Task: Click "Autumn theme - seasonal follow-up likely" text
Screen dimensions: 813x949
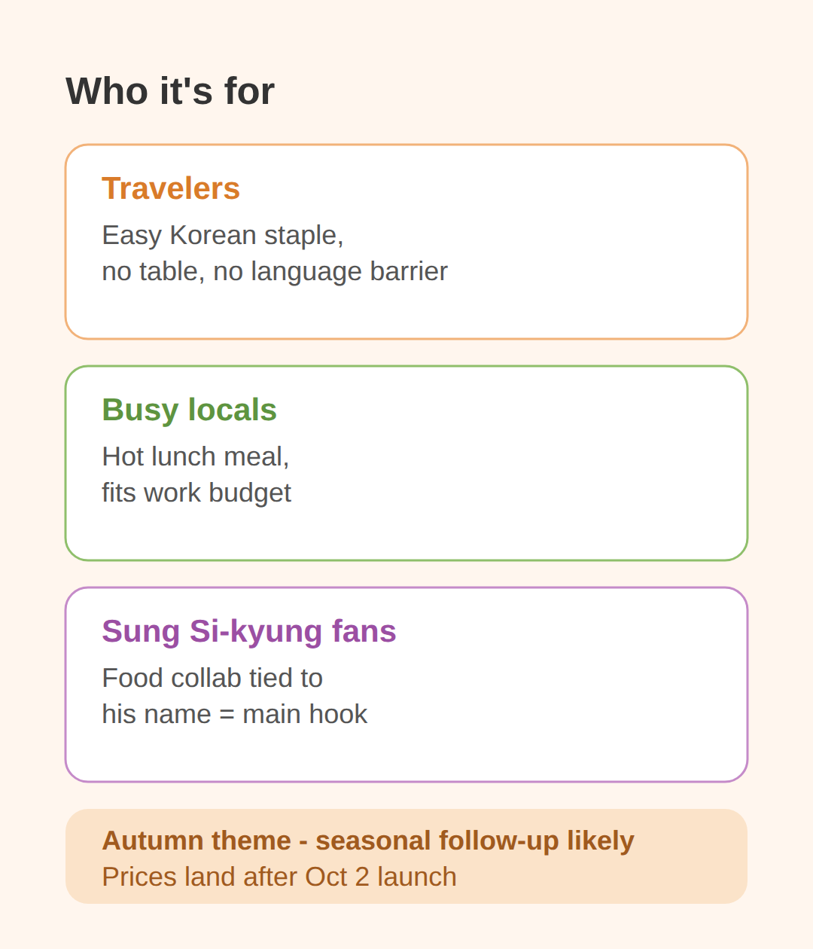Action: pos(368,841)
